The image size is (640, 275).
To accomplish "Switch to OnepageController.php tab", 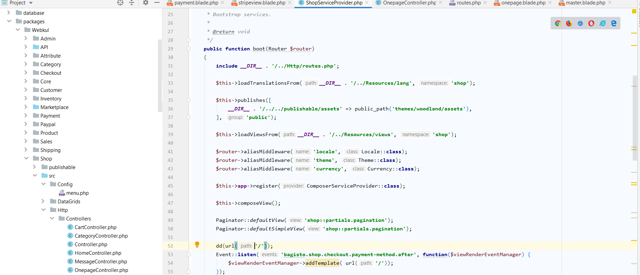I will click(x=406, y=3).
